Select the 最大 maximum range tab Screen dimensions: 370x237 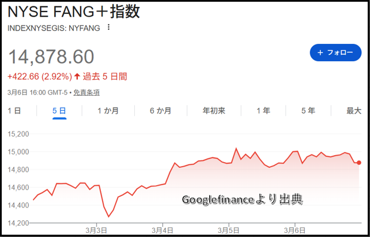point(353,111)
